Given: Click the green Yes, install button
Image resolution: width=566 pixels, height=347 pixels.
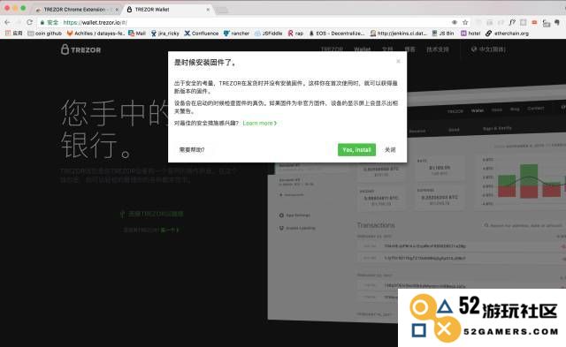Looking at the screenshot, I should (356, 150).
